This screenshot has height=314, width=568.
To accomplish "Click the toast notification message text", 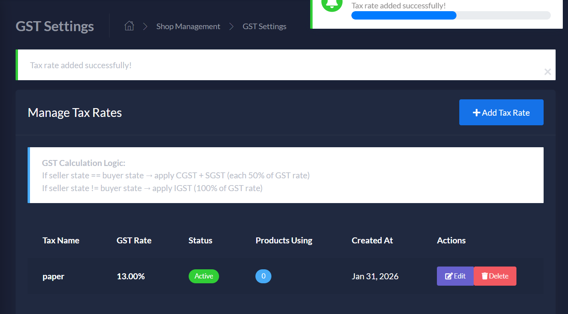I will 399,6.
